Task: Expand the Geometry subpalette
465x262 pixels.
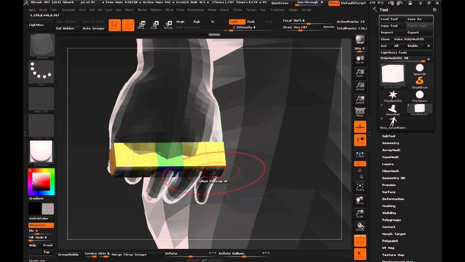Action: pyautogui.click(x=391, y=143)
